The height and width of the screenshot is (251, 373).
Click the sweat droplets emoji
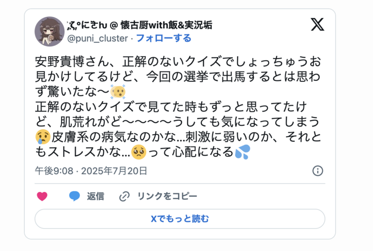click(242, 152)
